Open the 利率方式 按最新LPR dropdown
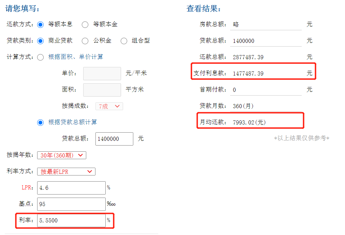 (66, 171)
